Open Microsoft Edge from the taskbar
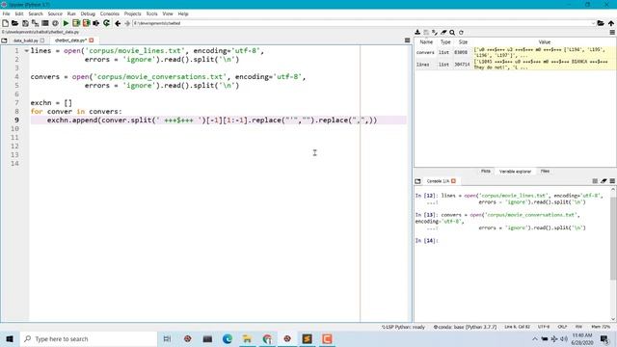This screenshot has width=617, height=347. 228,338
